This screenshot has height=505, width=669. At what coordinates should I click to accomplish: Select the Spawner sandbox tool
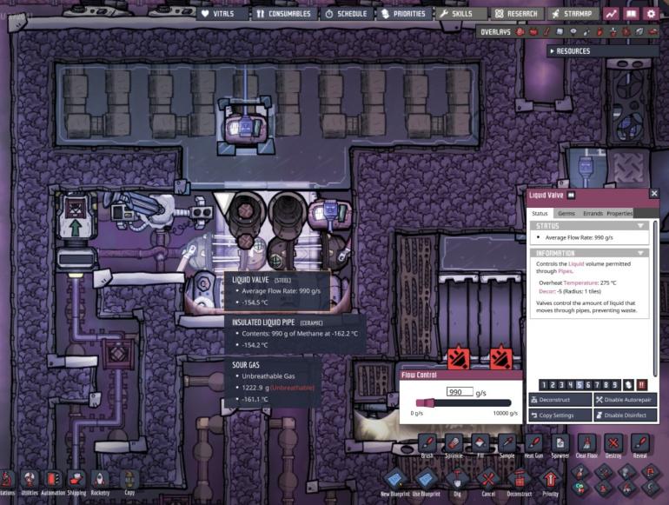560,445
